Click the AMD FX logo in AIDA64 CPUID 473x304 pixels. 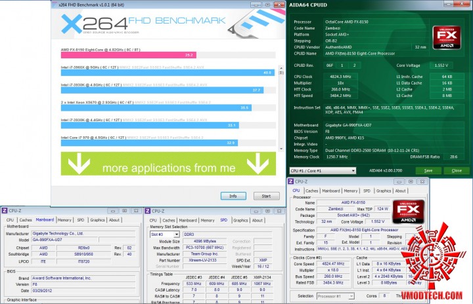point(447,37)
